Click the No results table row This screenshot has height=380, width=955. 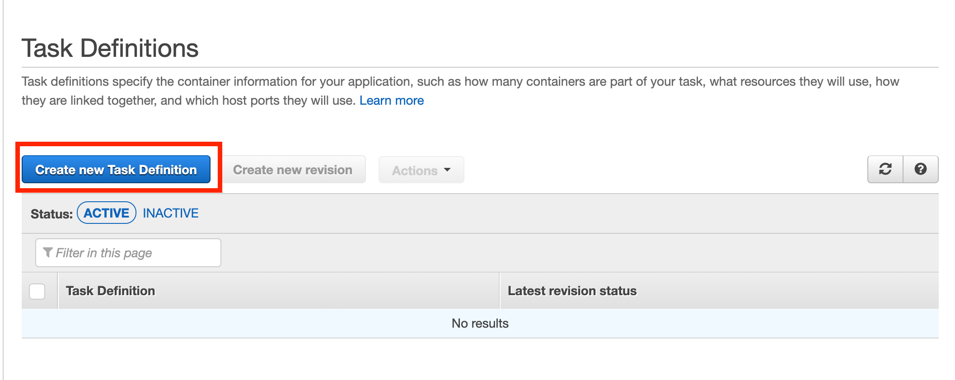tap(480, 323)
